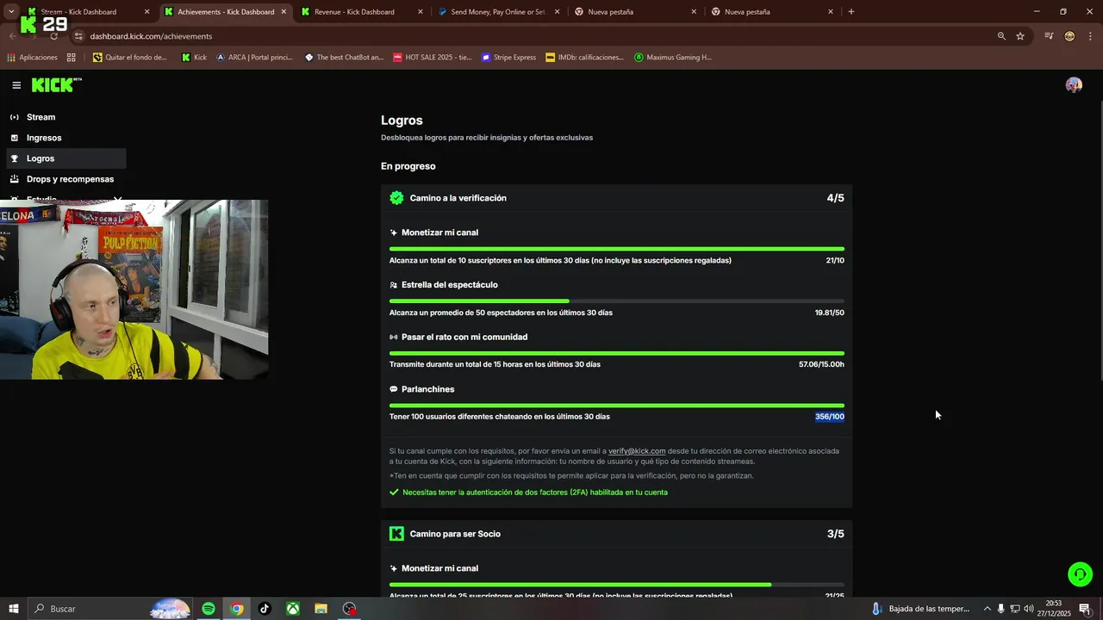The width and height of the screenshot is (1103, 620).
Task: Open the notifications center icon
Action: [x=1085, y=609]
